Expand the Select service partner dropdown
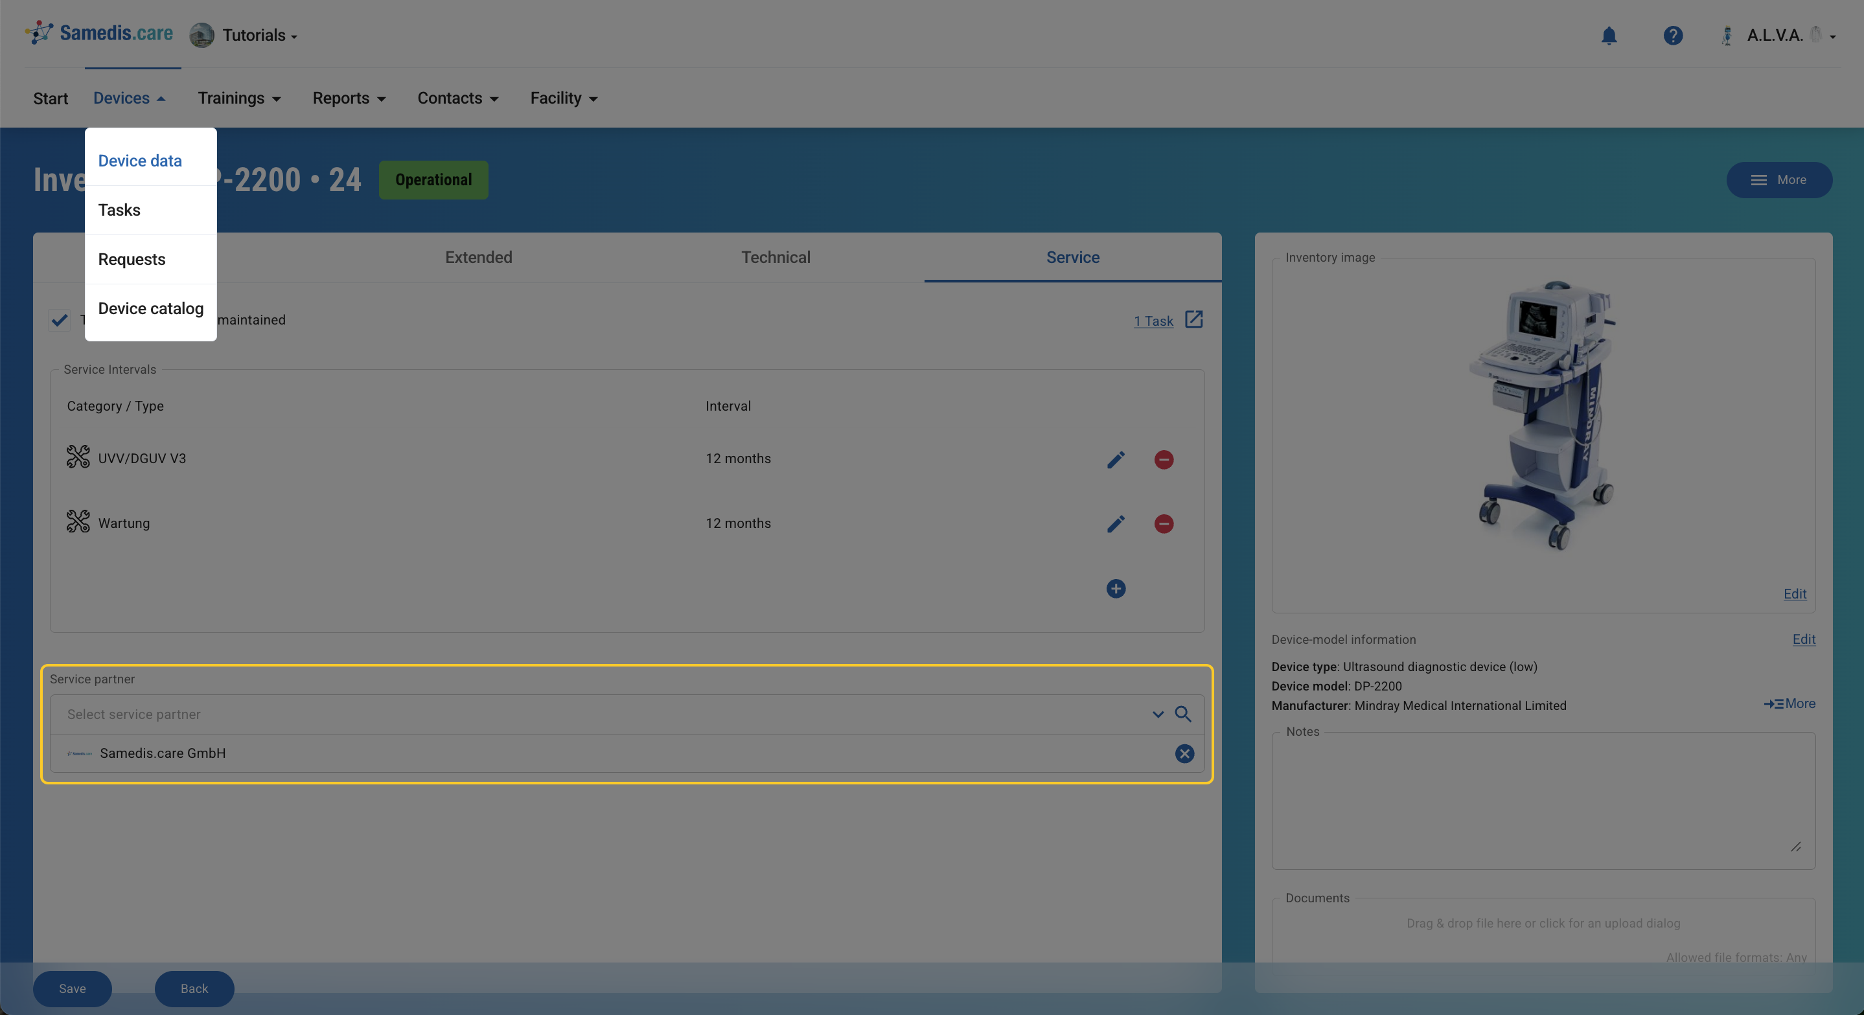The image size is (1864, 1015). (x=1158, y=714)
